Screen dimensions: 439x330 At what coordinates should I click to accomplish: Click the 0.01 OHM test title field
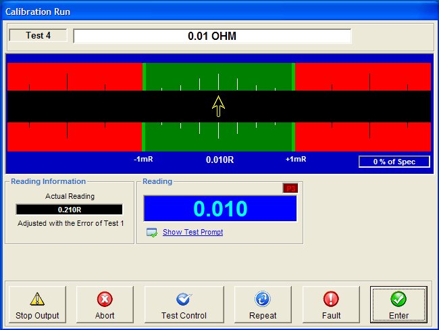click(x=212, y=36)
